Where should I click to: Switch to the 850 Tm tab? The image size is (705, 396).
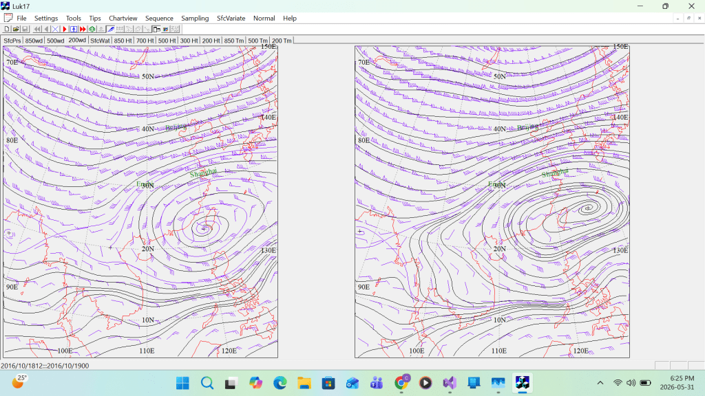coord(234,41)
